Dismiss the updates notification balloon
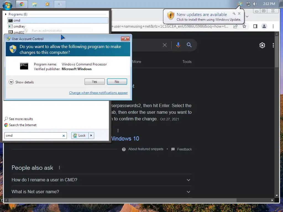283x212 pixels. tap(239, 14)
